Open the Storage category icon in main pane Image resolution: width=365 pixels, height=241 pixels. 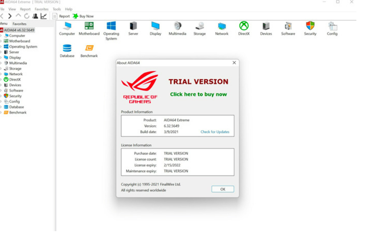click(199, 28)
